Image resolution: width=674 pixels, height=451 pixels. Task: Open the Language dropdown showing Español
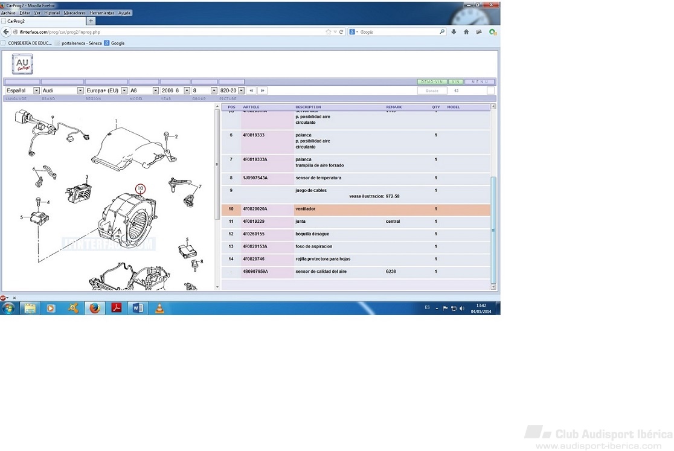(x=22, y=91)
